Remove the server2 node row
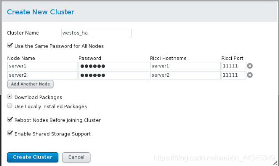 (x=250, y=75)
